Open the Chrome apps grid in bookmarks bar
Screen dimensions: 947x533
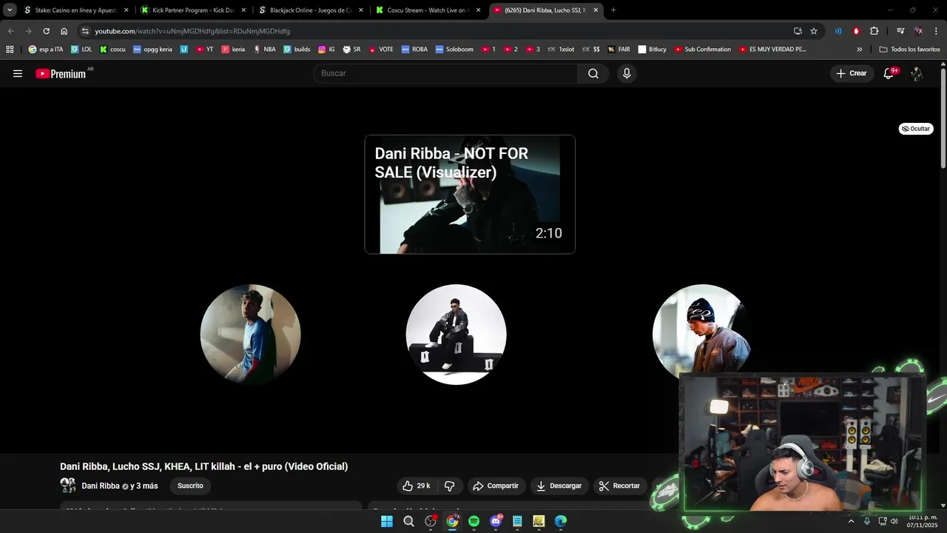point(10,50)
